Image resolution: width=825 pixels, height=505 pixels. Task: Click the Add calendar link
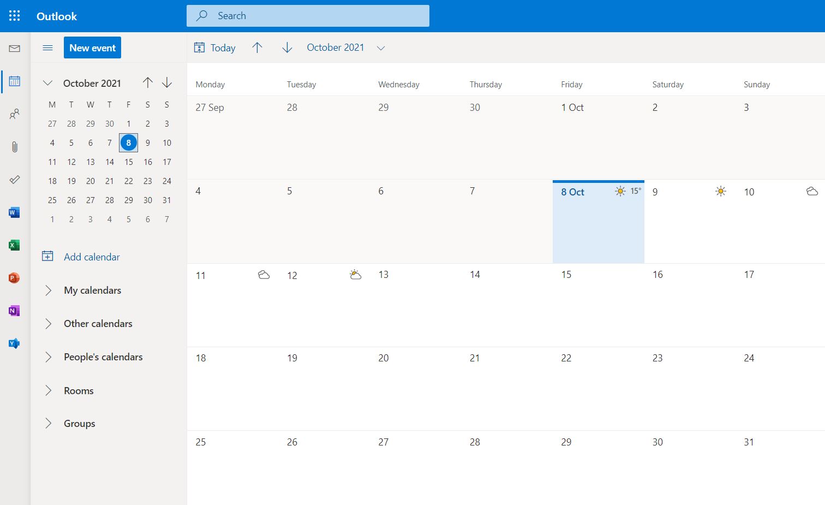91,257
